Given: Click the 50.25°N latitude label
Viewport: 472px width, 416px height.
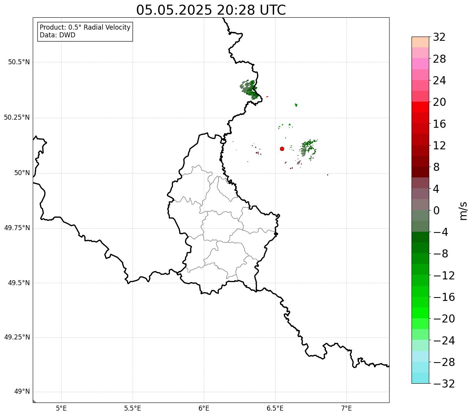Looking at the screenshot, I should (17, 118).
